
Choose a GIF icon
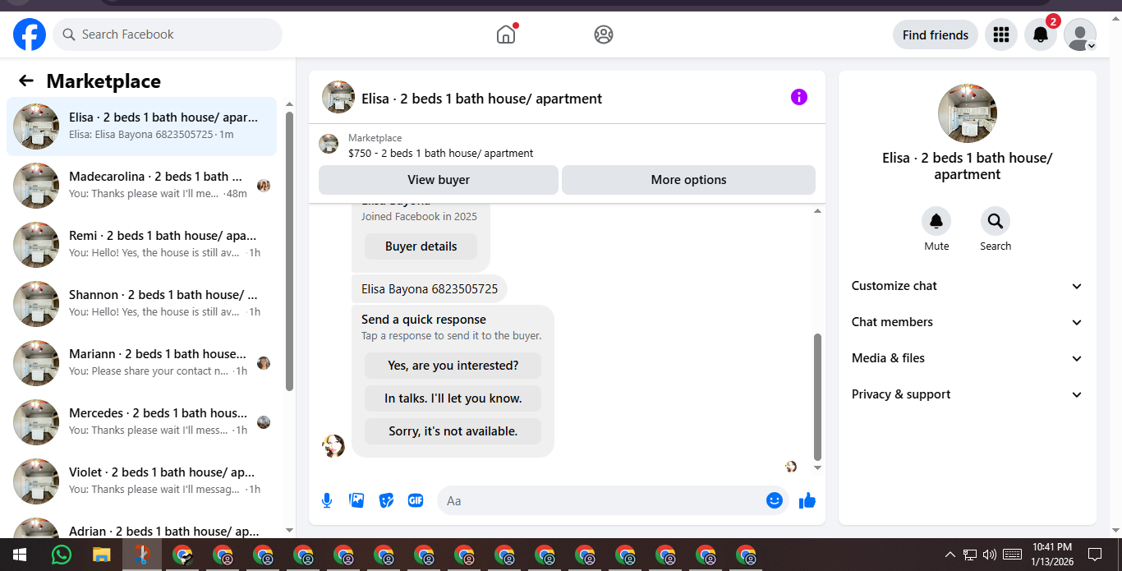coord(416,500)
